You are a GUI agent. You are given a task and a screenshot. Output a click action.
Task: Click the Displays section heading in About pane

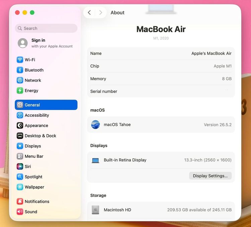click(99, 145)
